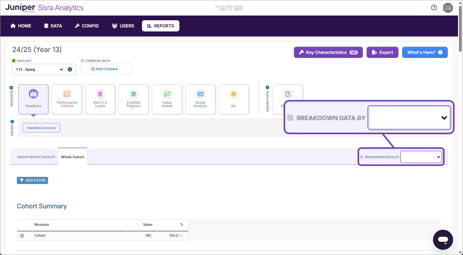Viewport: 463px width, 255px height.
Task: Open the Grade Analysis report
Action: pyautogui.click(x=200, y=99)
